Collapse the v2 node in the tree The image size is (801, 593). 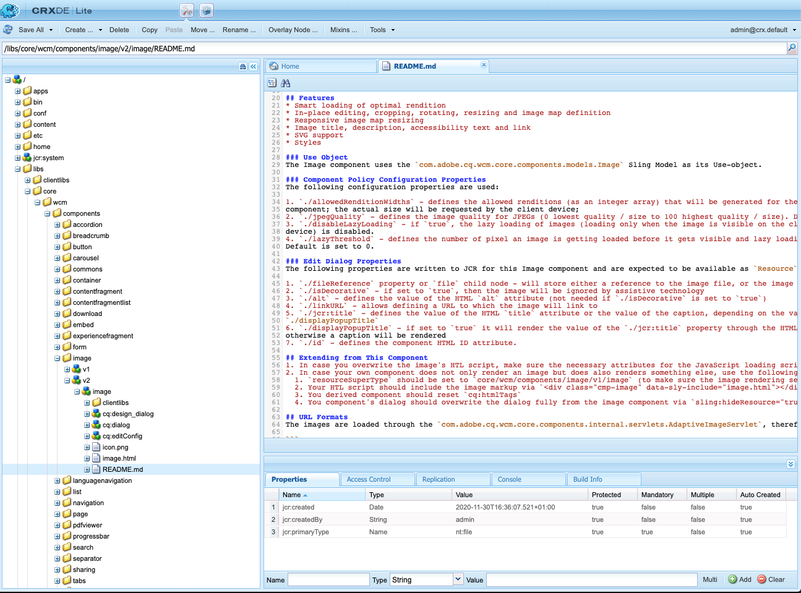(67, 380)
